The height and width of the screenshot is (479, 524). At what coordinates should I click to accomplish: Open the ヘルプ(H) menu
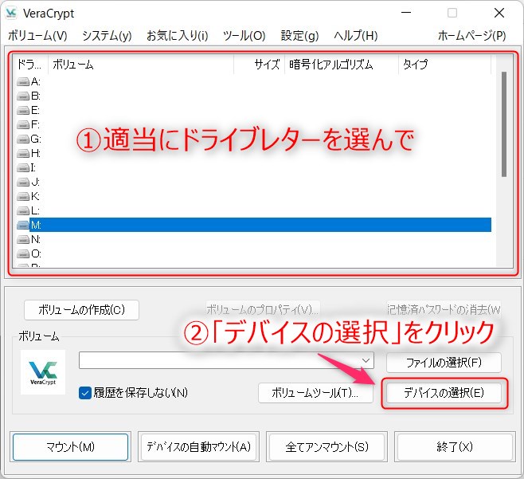click(x=355, y=35)
